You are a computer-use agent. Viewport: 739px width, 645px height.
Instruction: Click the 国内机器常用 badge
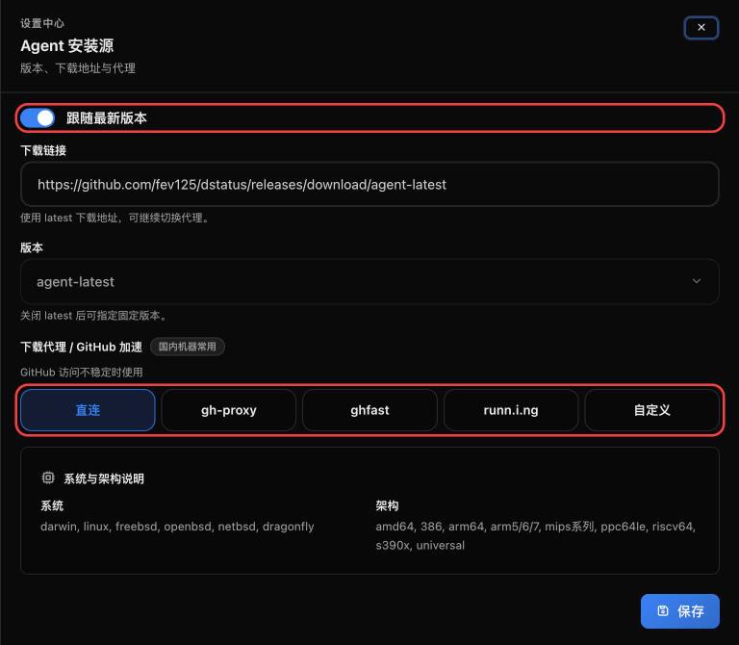point(187,347)
